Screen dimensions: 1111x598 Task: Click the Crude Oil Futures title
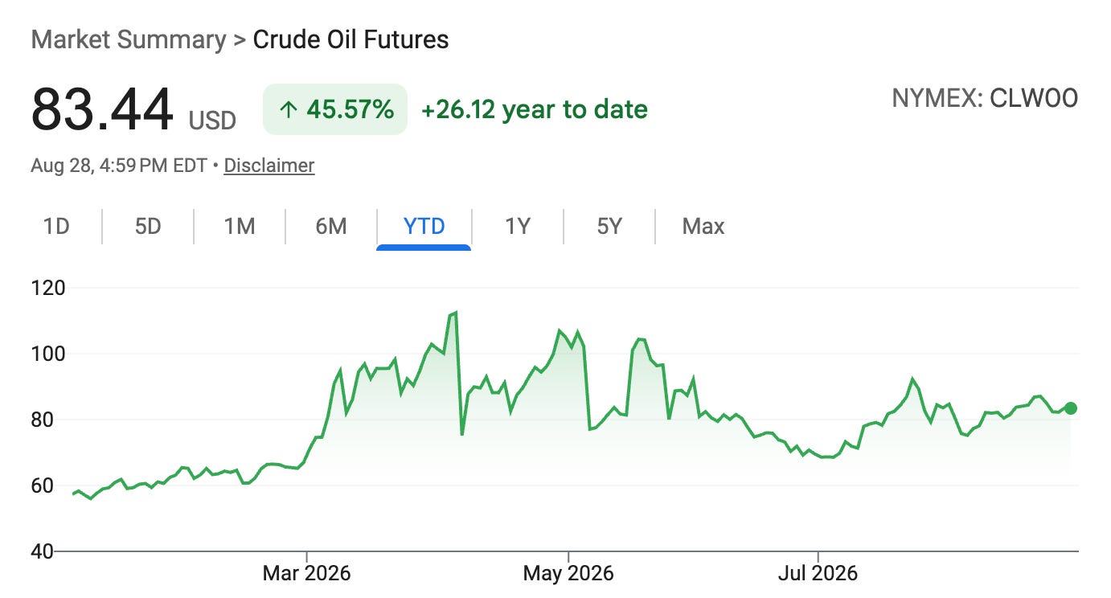tap(351, 39)
